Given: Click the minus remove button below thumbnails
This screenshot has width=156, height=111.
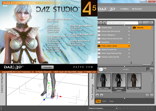Looking at the screenshot, I should (x=102, y=95).
